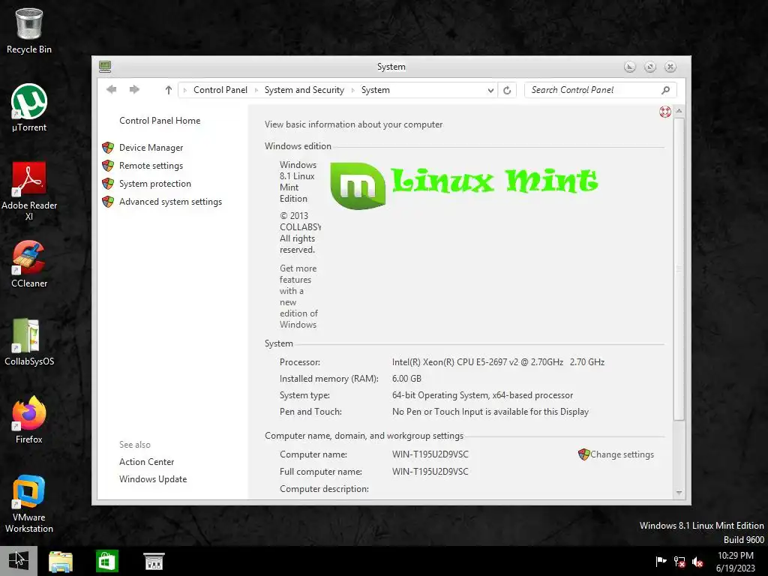This screenshot has width=768, height=576.
Task: Open the help lifebuoy icon
Action: point(664,112)
